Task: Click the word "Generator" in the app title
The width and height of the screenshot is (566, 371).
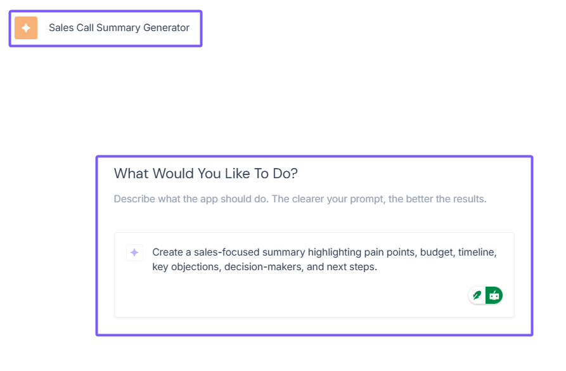Action: pyautogui.click(x=166, y=28)
